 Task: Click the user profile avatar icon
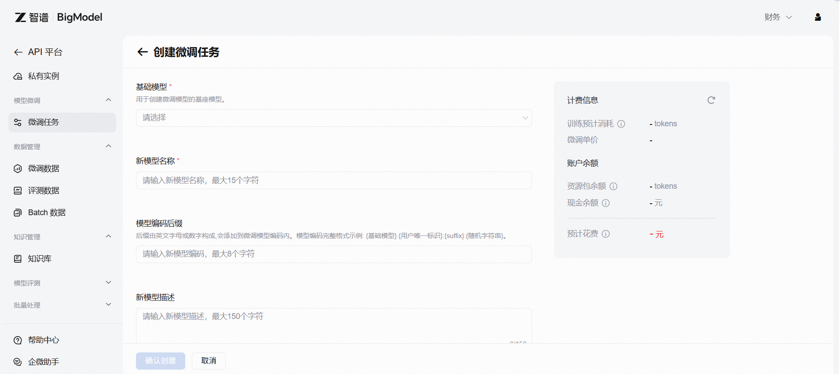pos(817,17)
